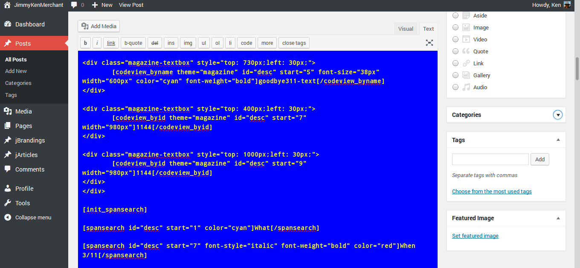Open comments bubble in admin bar

click(x=74, y=5)
